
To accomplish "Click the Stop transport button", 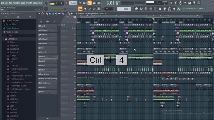I will click(62, 3).
